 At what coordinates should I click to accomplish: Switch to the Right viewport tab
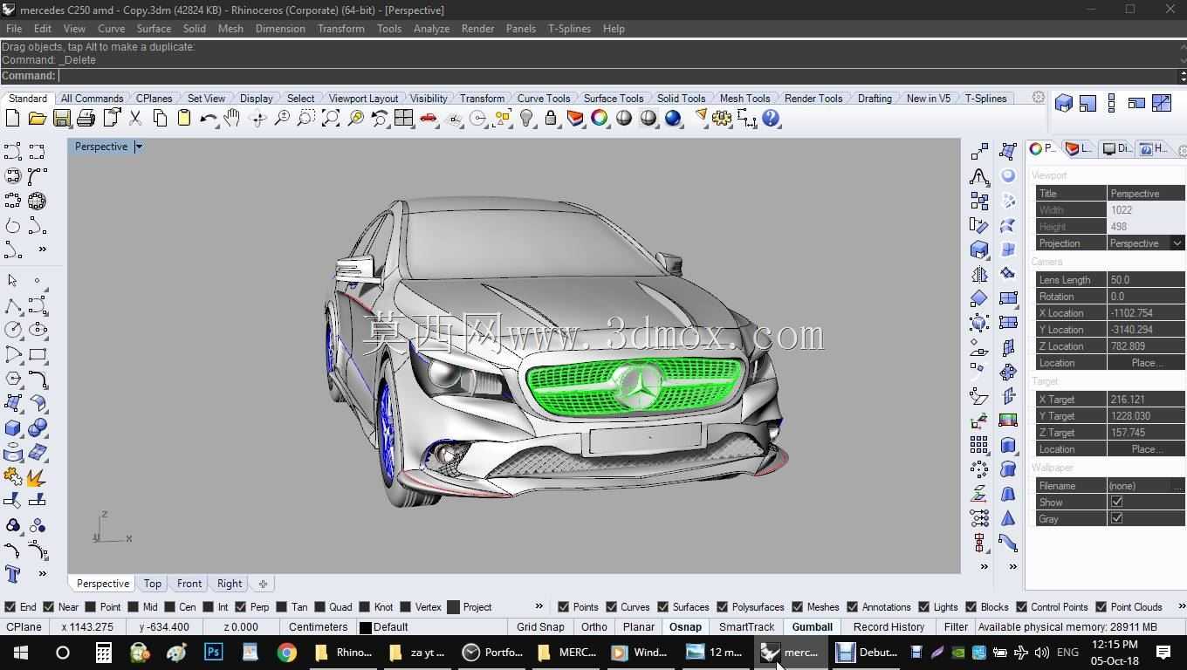(230, 584)
